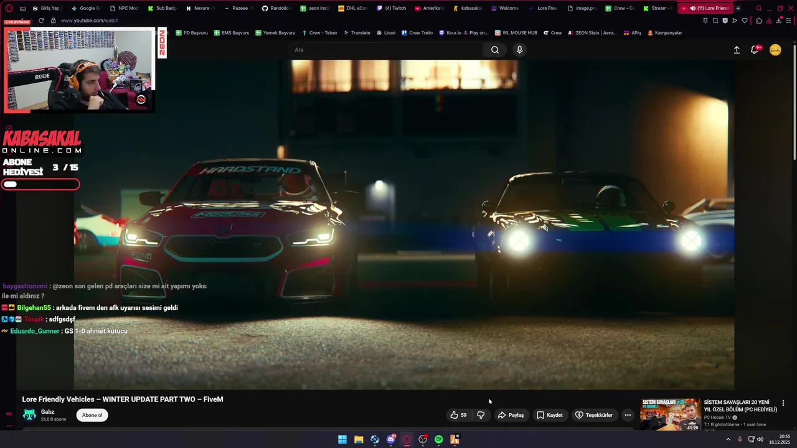Open more actions three-dot menu under video
The image size is (797, 448).
click(628, 415)
